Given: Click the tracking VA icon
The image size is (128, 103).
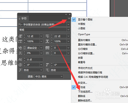Looking at the screenshot, I should pyautogui.click(x=47, y=48).
